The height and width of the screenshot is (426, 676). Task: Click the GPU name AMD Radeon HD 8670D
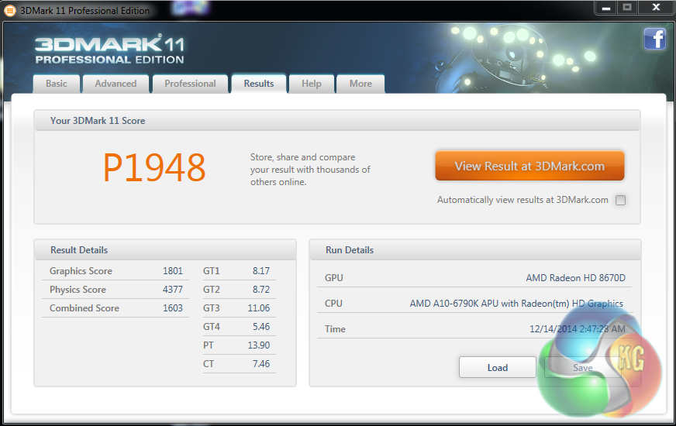coord(575,278)
